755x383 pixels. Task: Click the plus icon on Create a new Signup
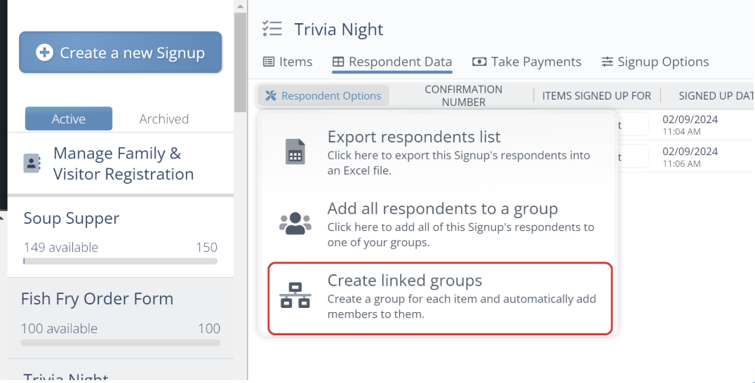coord(45,53)
